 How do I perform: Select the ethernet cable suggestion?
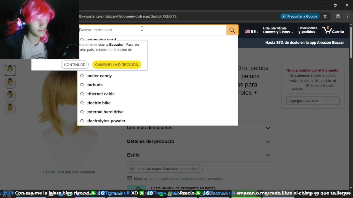click(x=157, y=94)
